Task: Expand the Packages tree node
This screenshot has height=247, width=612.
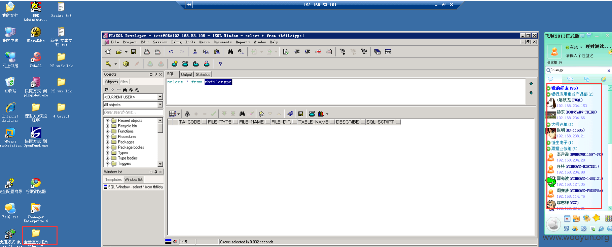Action: click(107, 142)
